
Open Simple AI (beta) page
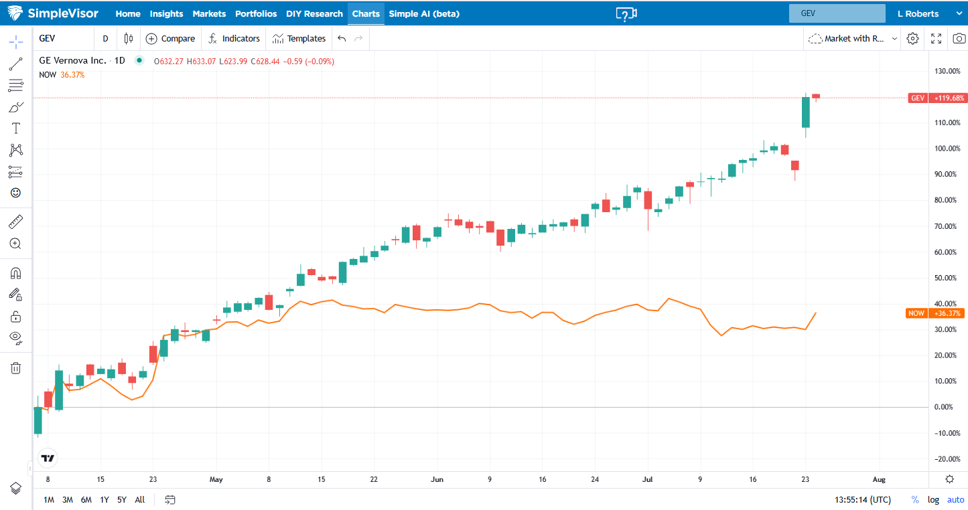424,13
